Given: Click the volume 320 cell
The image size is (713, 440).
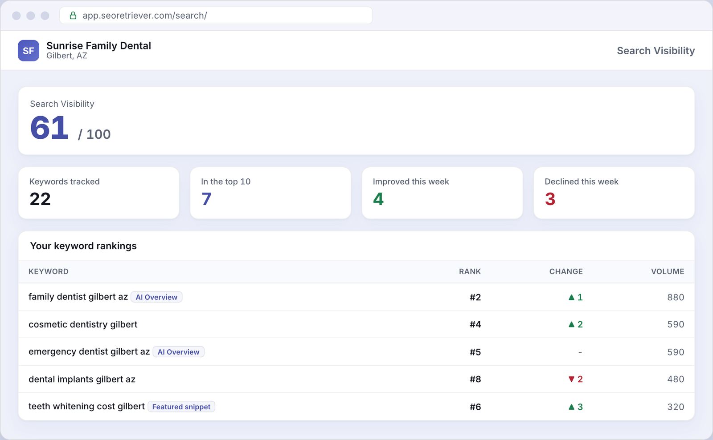Looking at the screenshot, I should tap(676, 407).
